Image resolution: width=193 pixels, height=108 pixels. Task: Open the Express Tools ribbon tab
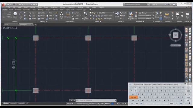click(x=70, y=10)
